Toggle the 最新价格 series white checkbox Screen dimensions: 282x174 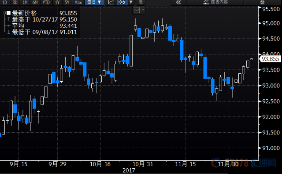8,13
